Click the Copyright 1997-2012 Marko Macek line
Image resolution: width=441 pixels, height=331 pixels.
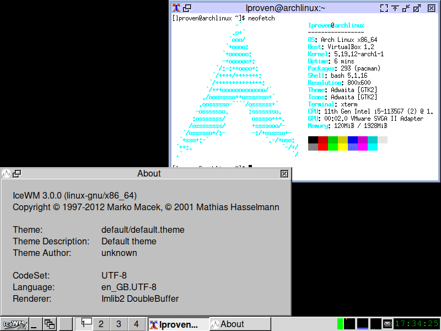coord(146,207)
